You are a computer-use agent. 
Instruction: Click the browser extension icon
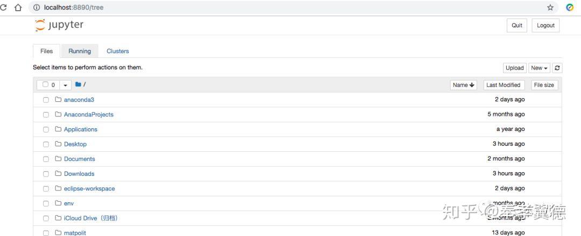(x=570, y=8)
